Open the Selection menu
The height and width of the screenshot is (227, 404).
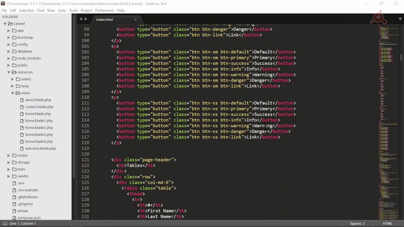click(x=27, y=10)
